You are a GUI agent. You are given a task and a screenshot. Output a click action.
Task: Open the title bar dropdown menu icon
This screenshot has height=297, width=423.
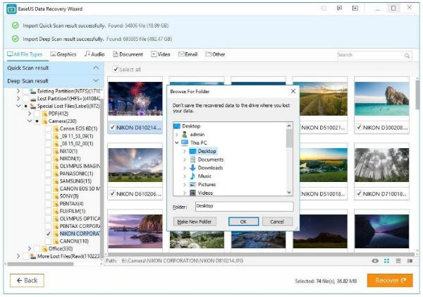(355, 8)
